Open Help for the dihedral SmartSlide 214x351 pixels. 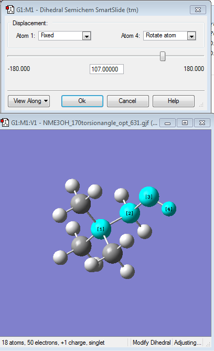tap(174, 101)
